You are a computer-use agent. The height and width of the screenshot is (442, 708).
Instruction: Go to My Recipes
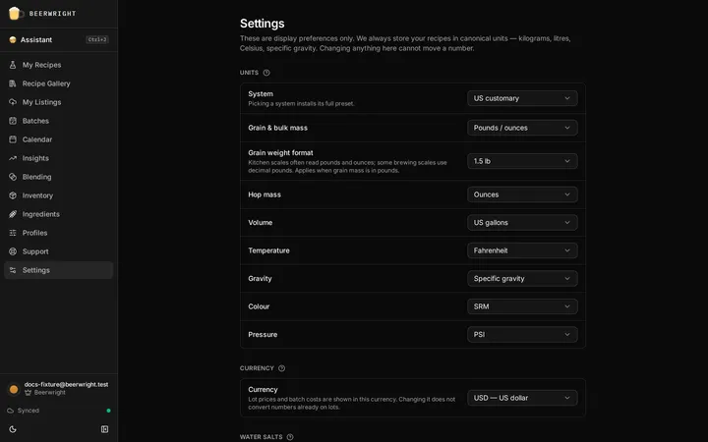(59, 65)
